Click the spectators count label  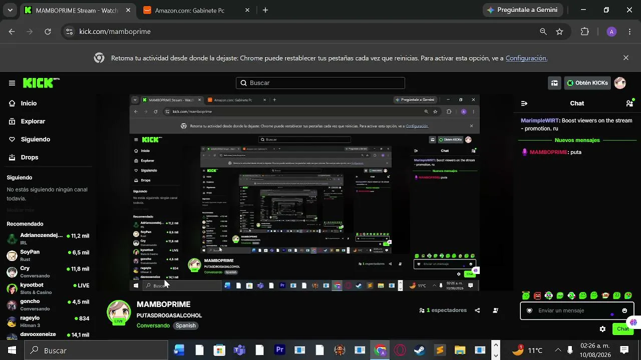pyautogui.click(x=443, y=310)
